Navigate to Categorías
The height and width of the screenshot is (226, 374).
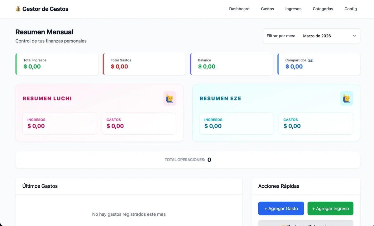323,9
